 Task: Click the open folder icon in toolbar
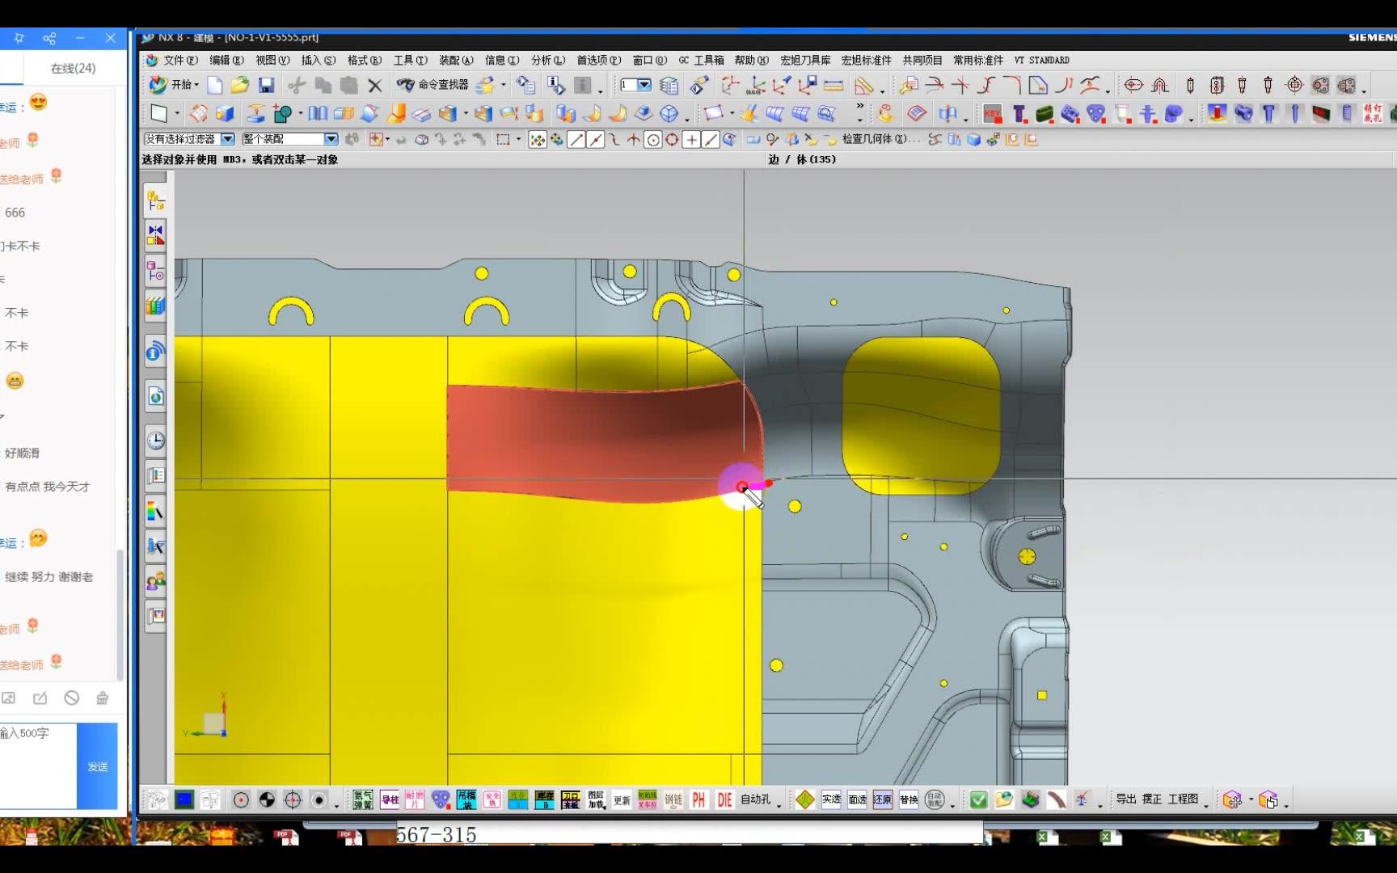coord(239,85)
